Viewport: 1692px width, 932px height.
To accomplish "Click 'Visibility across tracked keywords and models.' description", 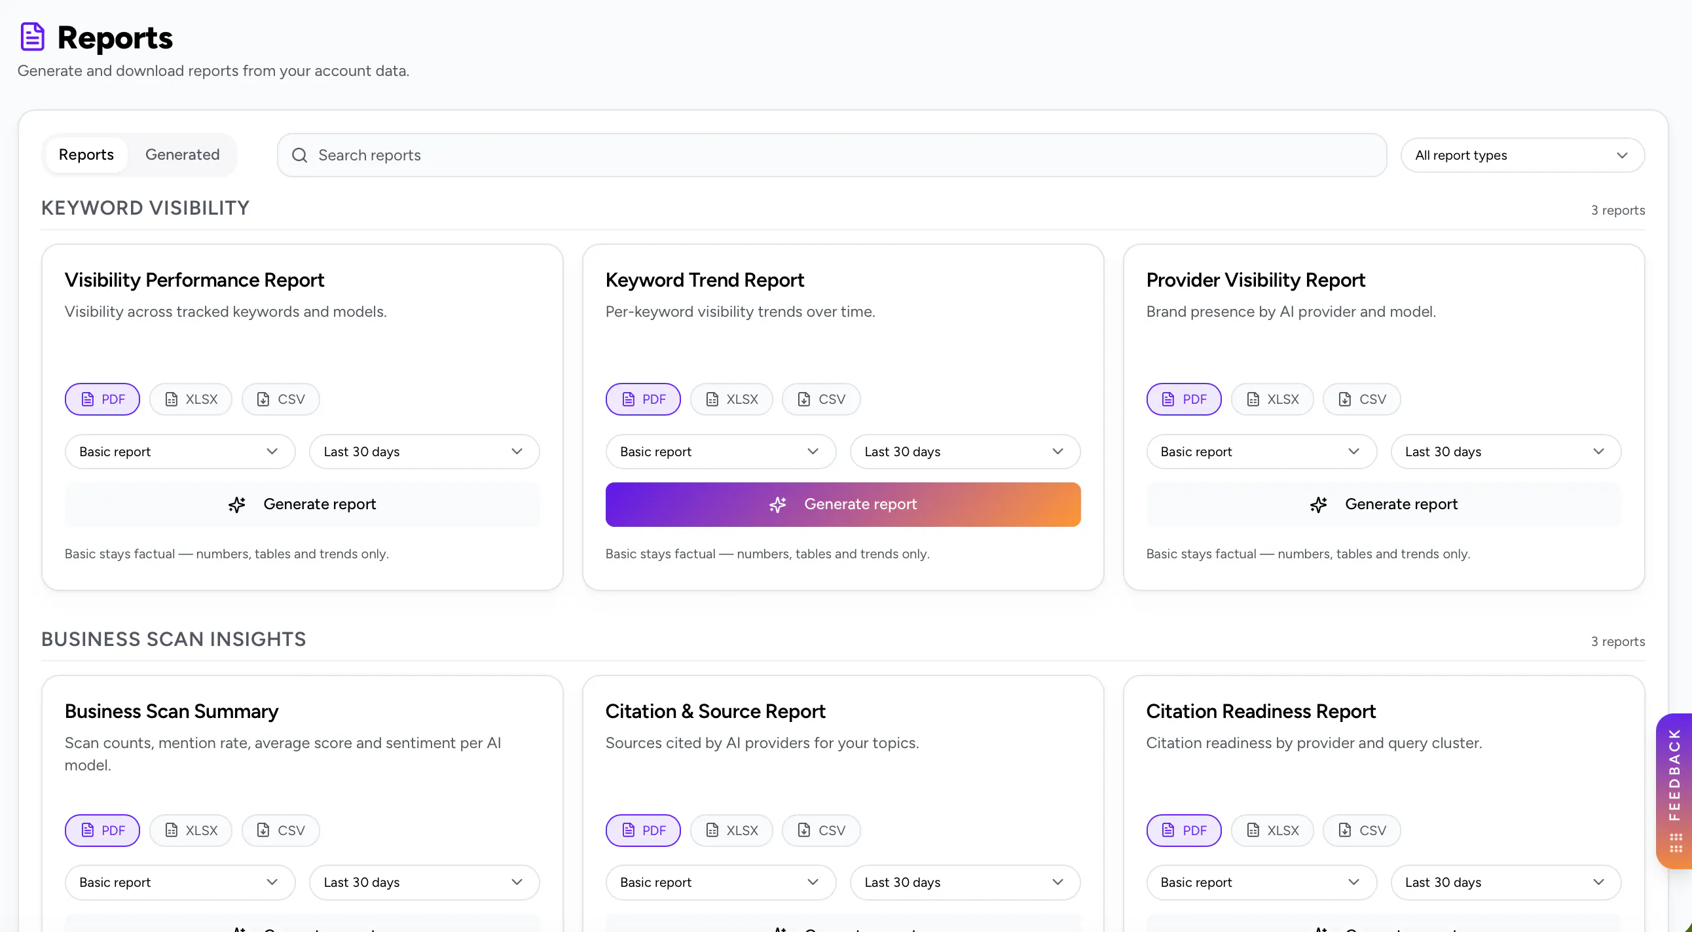I will point(225,312).
